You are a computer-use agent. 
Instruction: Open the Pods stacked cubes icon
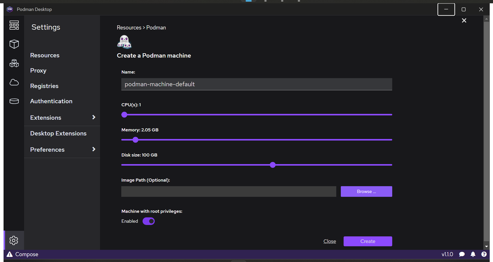click(14, 63)
